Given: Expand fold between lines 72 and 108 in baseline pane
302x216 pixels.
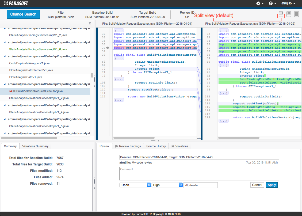Looking at the screenshot, I should (119, 79).
